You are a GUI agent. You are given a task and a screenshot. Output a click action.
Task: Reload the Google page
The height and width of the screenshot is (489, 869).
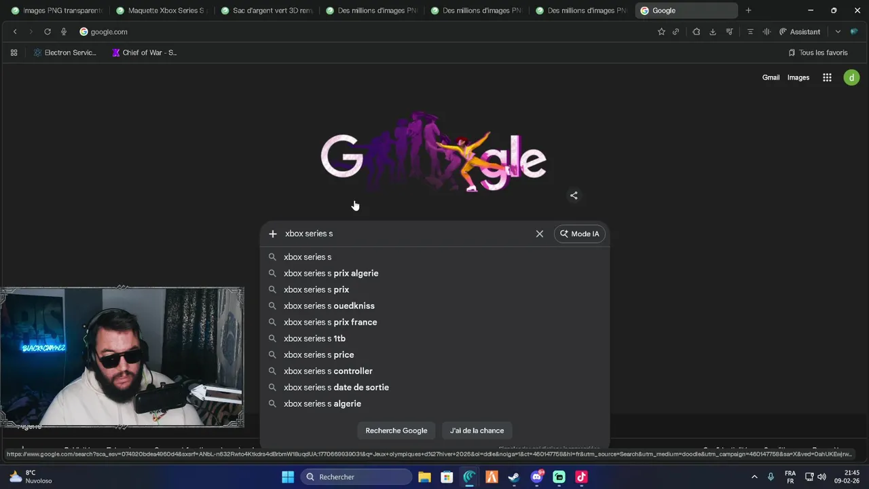[x=48, y=32]
